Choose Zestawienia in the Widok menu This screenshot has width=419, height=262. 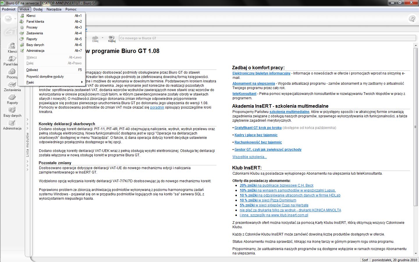tap(51, 33)
